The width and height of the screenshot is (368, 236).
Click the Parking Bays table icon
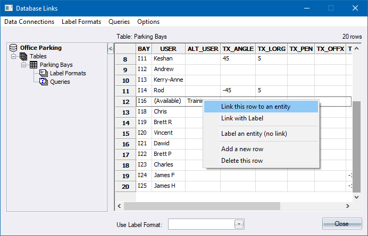click(x=34, y=65)
